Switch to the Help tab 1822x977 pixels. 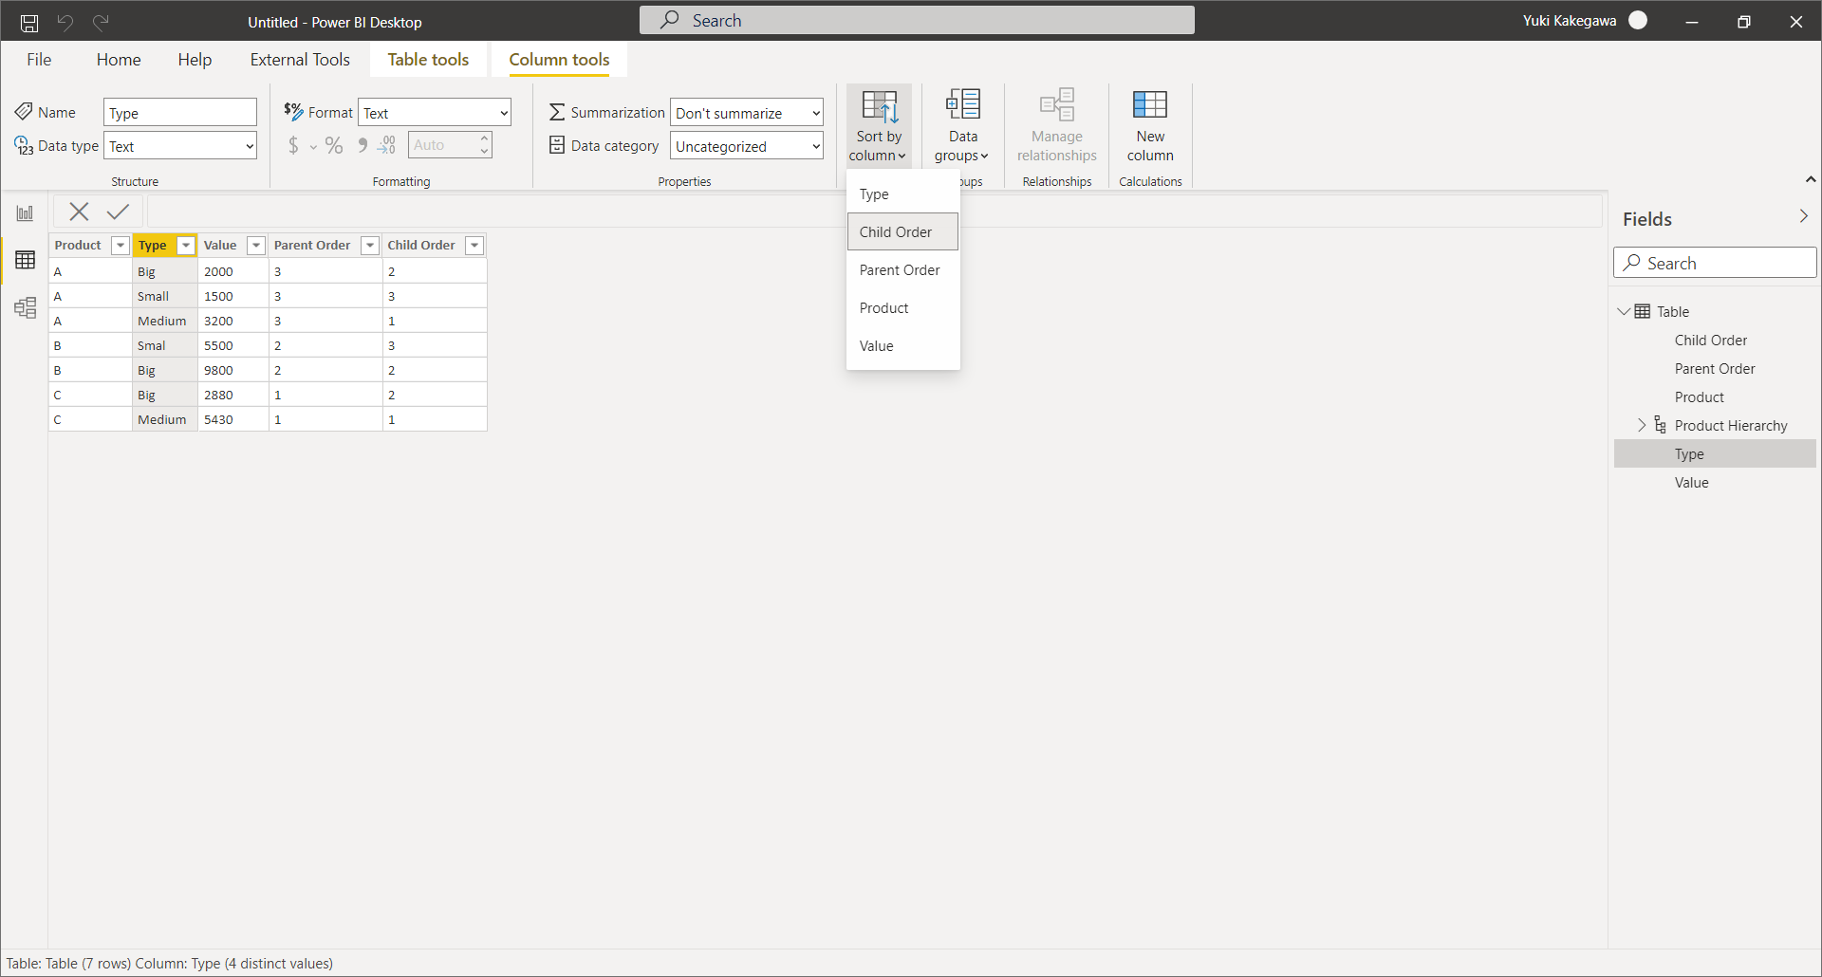195,60
